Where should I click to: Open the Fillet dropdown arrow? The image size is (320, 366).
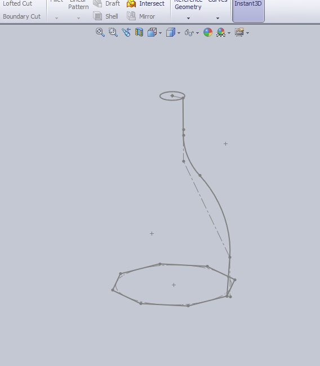(x=56, y=18)
